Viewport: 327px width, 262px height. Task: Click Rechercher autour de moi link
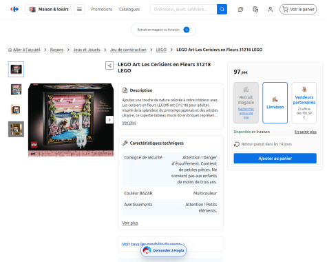246,113
